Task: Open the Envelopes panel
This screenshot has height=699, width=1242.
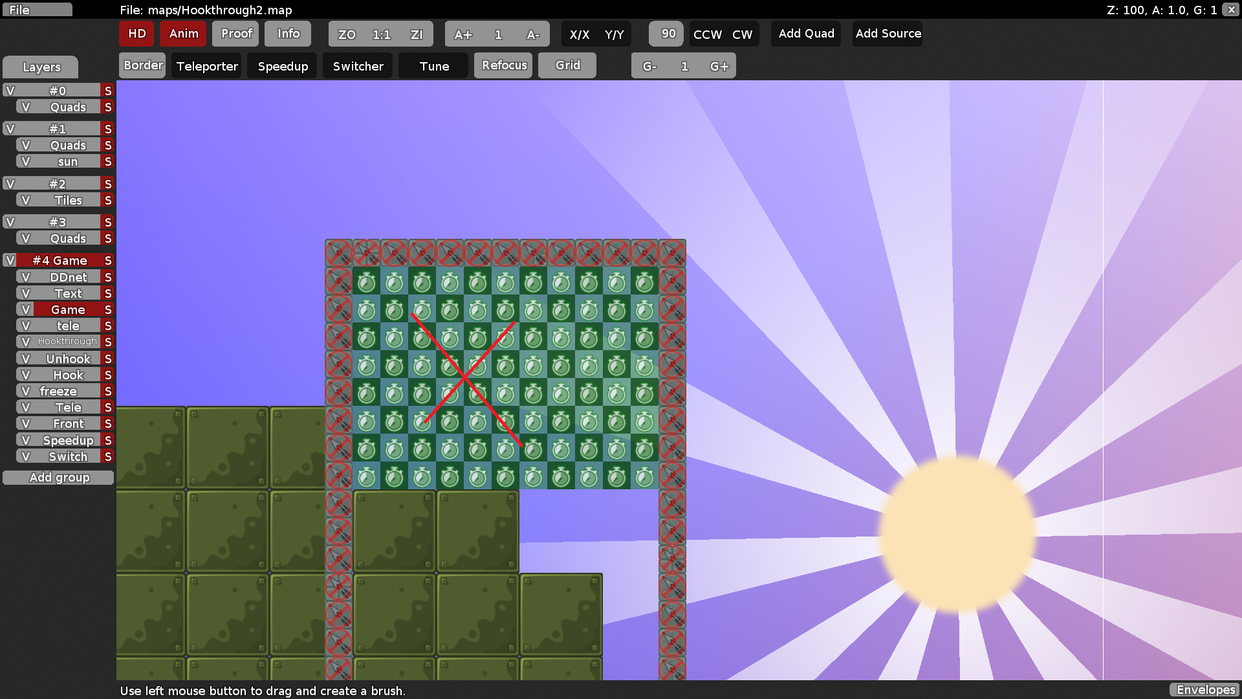Action: coord(1204,689)
